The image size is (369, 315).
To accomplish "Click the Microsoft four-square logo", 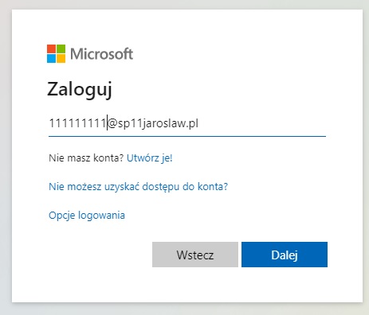I will click(56, 53).
